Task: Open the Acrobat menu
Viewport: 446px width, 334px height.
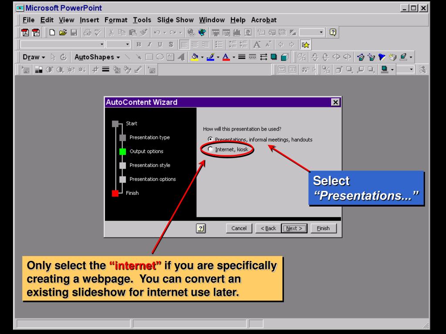Action: pos(264,20)
